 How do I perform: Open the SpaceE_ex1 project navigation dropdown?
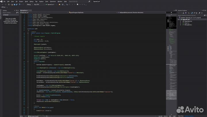click(44, 13)
